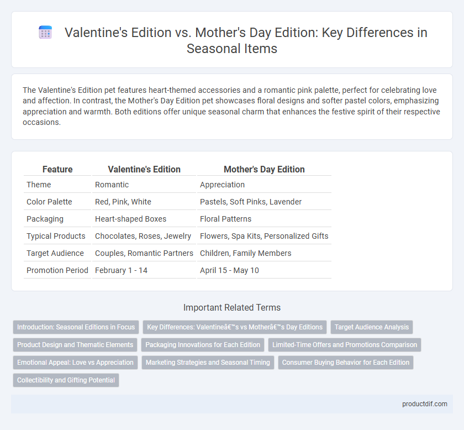Select Emotional Appeal: Love vs Appreciation tag

coord(75,363)
